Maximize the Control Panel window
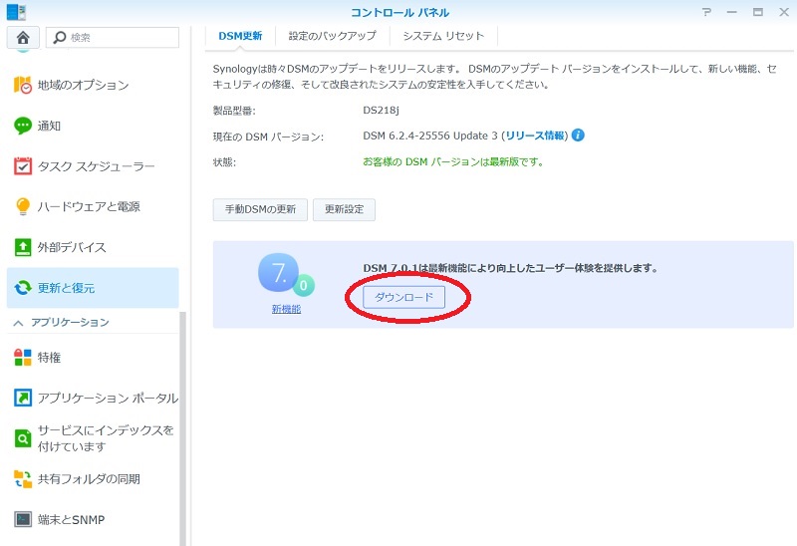 pyautogui.click(x=758, y=12)
